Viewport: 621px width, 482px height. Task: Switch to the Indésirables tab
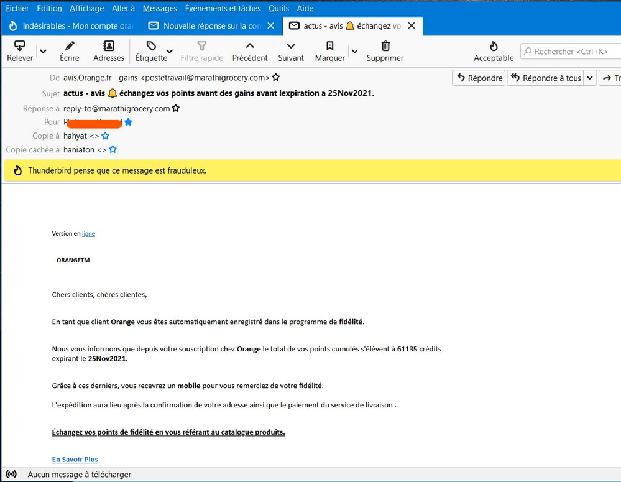pyautogui.click(x=70, y=26)
